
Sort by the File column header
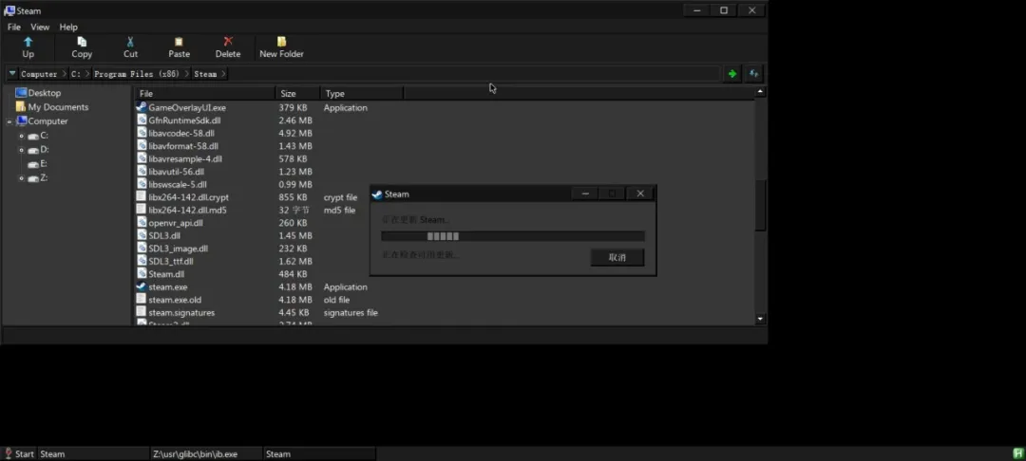(205, 93)
